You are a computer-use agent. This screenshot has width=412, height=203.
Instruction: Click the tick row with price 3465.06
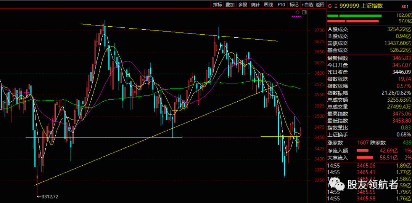369,166
